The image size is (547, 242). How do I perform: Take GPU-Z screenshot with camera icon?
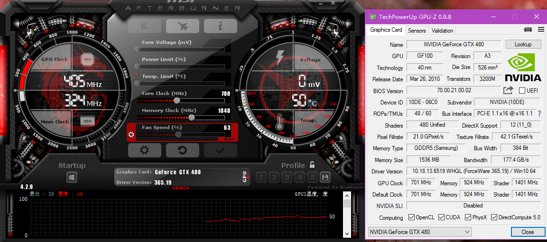[528, 30]
